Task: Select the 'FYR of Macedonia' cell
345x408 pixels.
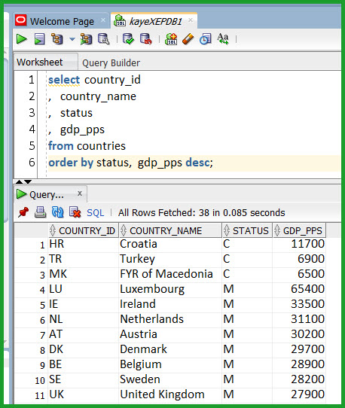Action: click(x=170, y=274)
